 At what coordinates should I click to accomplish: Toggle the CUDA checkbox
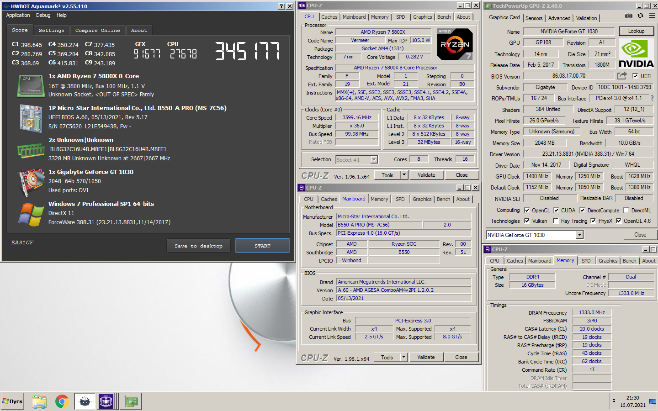coord(556,210)
